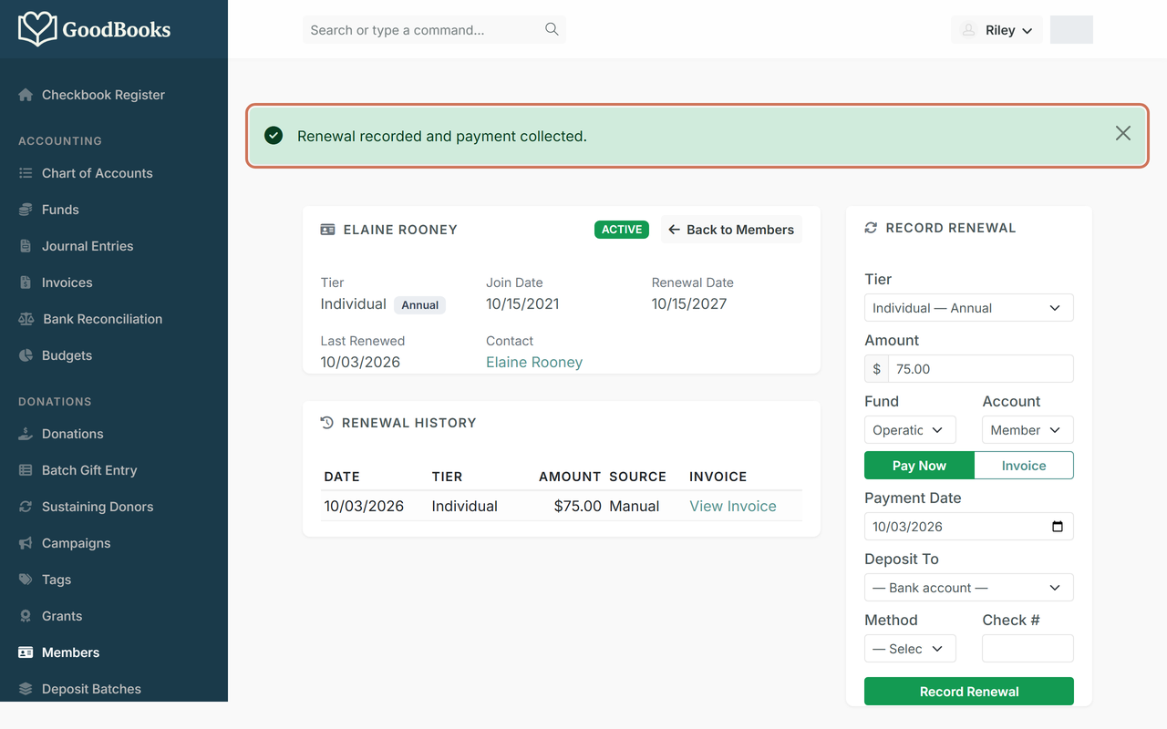
Task: Click the Annual tier badge
Action: [x=420, y=305]
